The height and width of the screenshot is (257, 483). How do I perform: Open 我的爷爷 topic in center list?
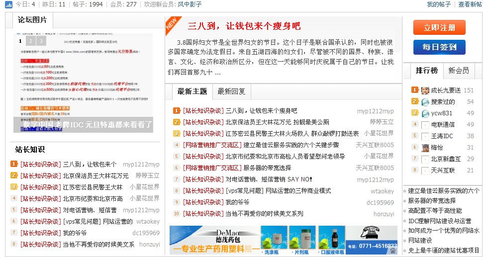237,202
